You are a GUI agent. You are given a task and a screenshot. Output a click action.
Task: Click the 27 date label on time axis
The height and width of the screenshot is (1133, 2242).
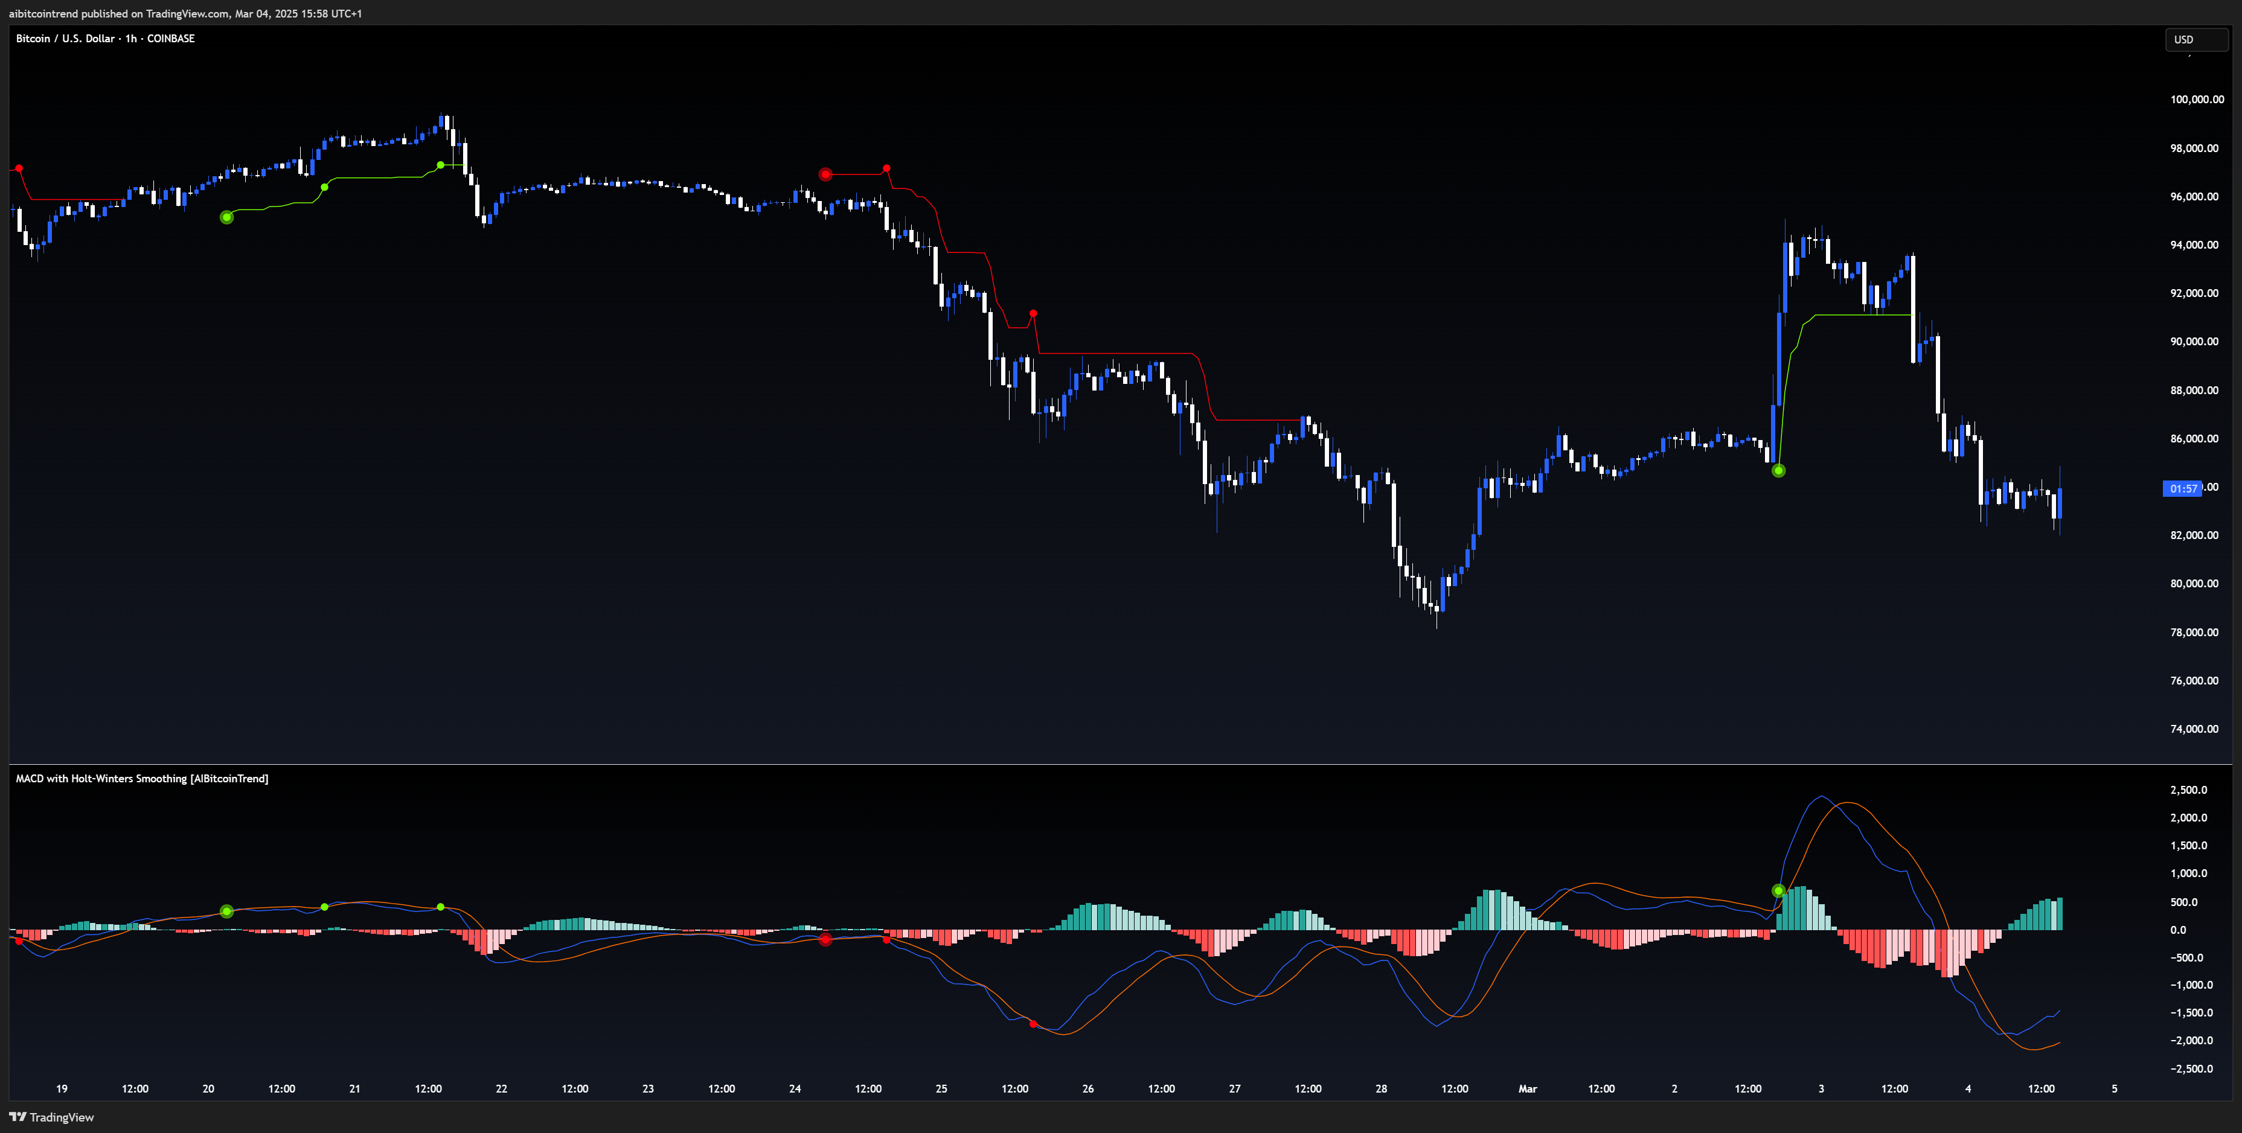click(x=1235, y=1088)
